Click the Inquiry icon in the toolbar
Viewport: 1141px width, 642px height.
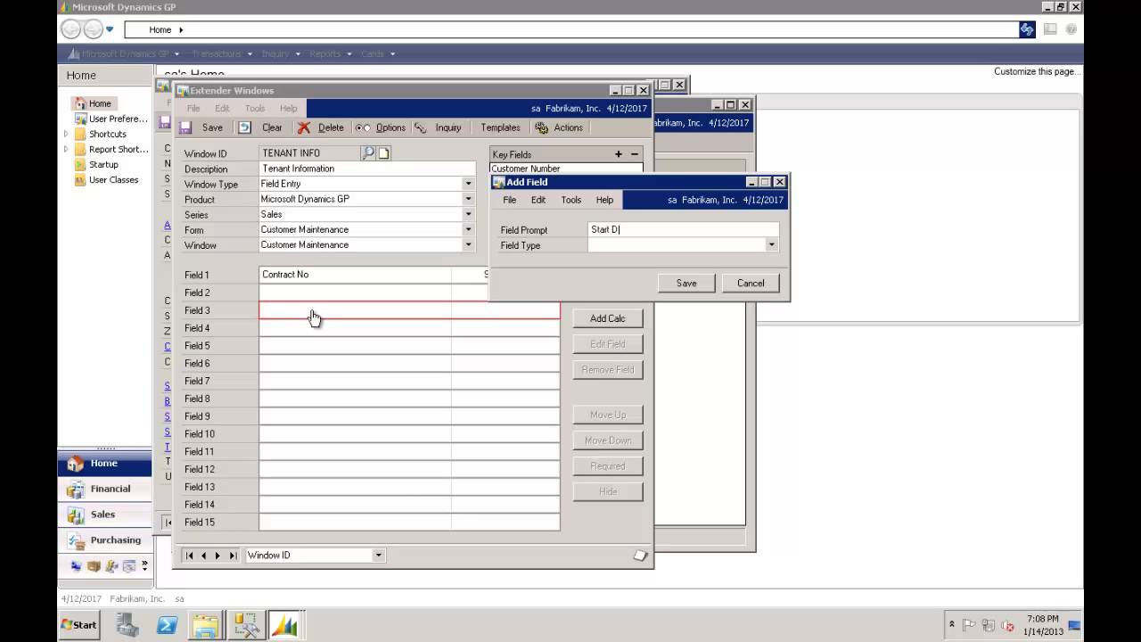[x=421, y=128]
